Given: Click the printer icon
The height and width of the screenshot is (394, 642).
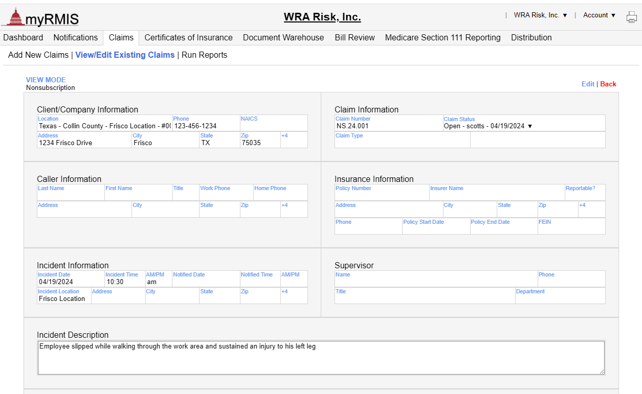Looking at the screenshot, I should [632, 17].
